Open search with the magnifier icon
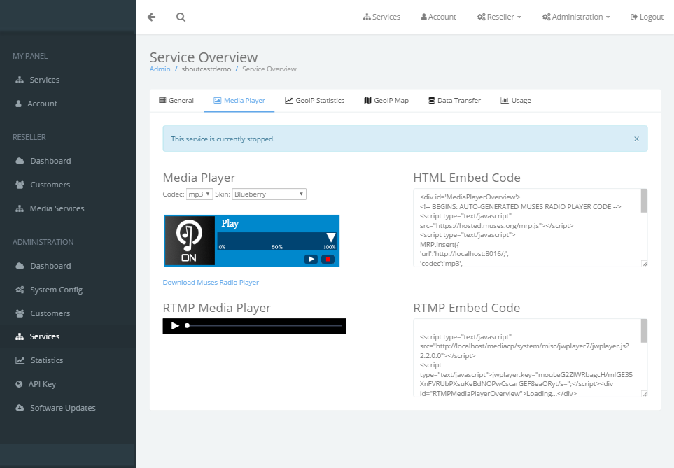This screenshot has width=674, height=468. pos(181,17)
